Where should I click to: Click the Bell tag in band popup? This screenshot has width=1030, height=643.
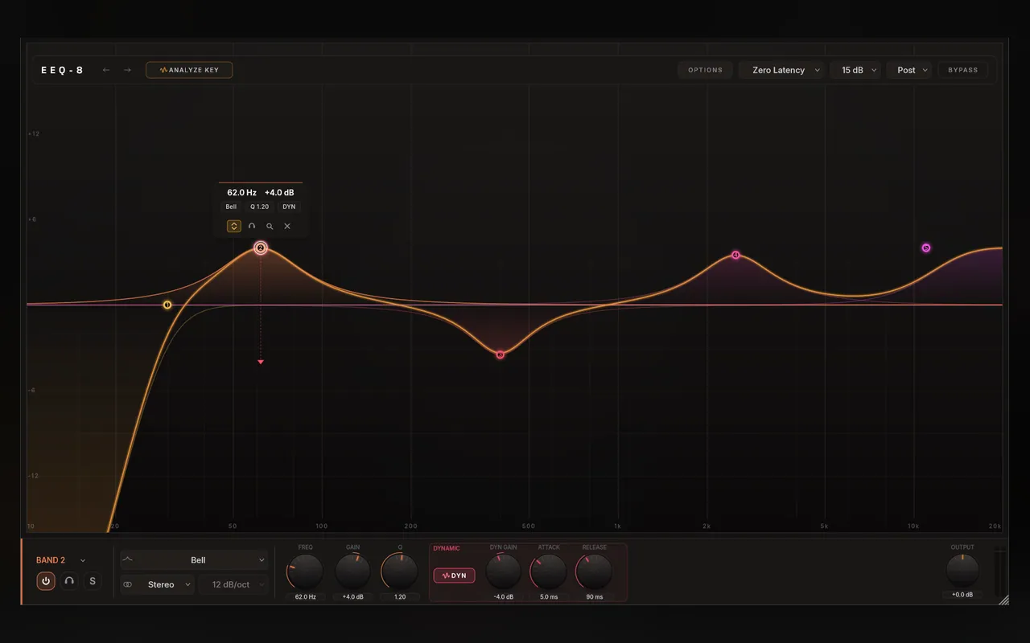[232, 207]
